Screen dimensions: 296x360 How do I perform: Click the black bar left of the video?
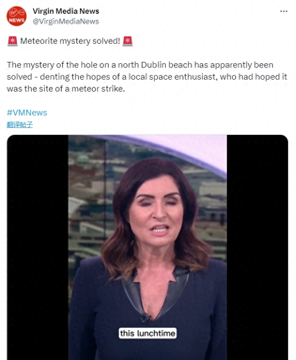click(x=38, y=247)
